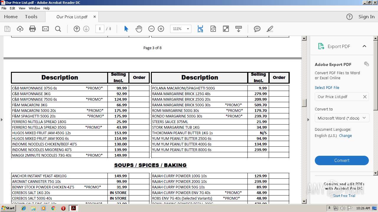The height and width of the screenshot is (212, 378).
Task: Click the Convert button
Action: (x=342, y=160)
